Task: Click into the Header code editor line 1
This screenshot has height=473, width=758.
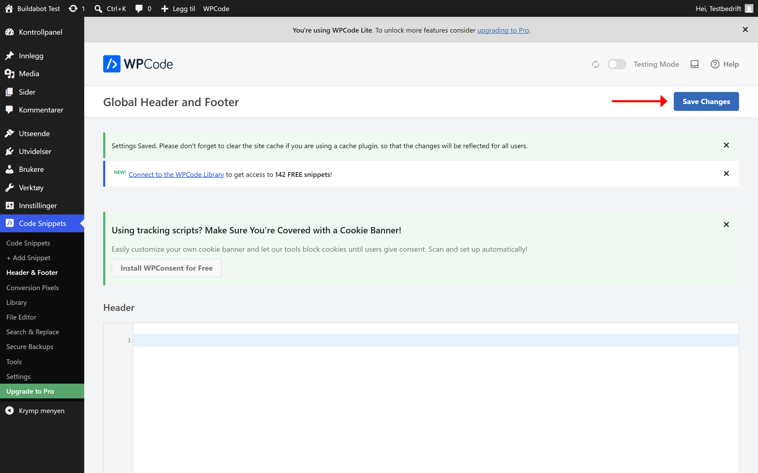Action: point(435,340)
